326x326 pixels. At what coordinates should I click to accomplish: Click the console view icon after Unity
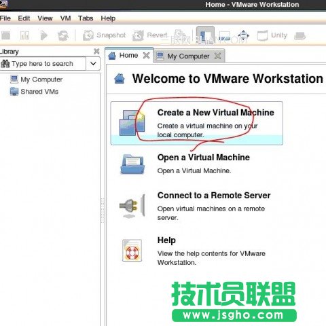(x=300, y=36)
